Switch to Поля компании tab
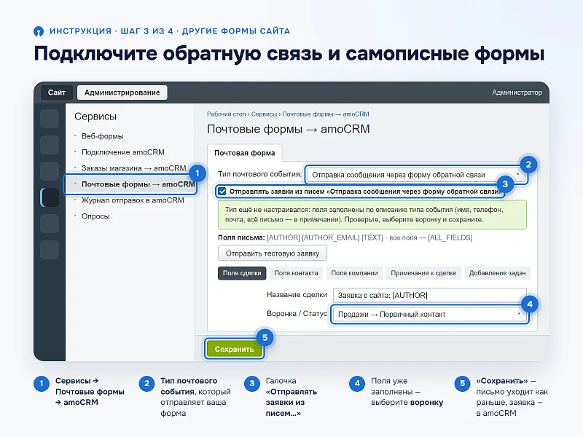Screen dimensions: 583x437 (354, 273)
